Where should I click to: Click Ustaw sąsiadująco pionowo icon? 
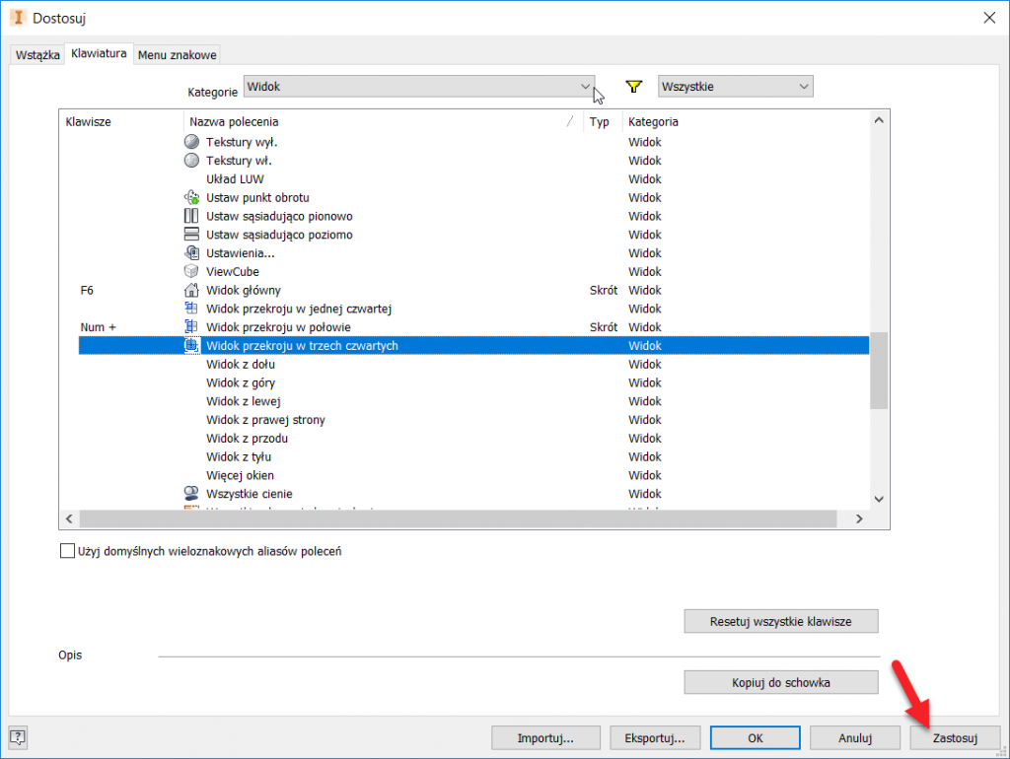coord(192,216)
